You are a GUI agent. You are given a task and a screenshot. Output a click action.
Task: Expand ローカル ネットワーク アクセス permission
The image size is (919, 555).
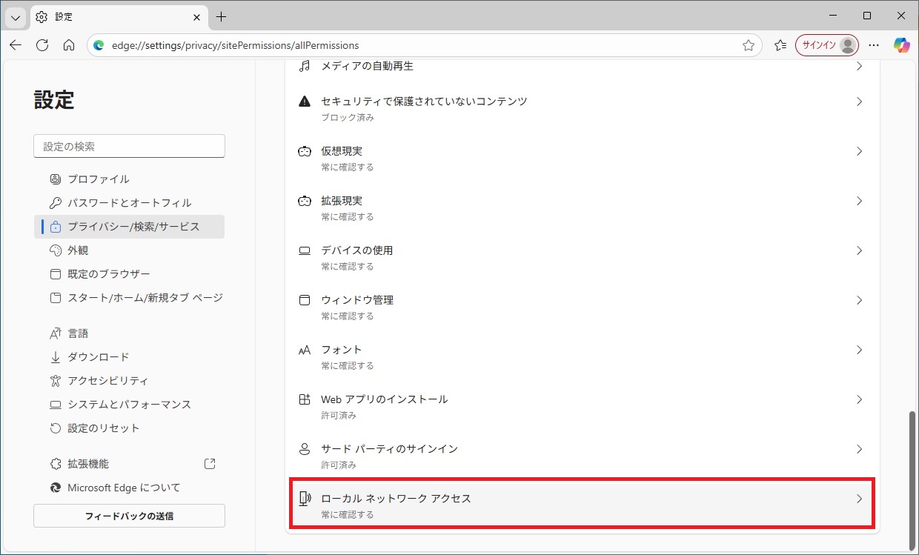582,505
